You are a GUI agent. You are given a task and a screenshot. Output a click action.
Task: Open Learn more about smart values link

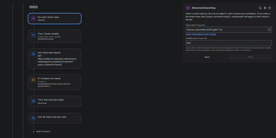(x=201, y=34)
